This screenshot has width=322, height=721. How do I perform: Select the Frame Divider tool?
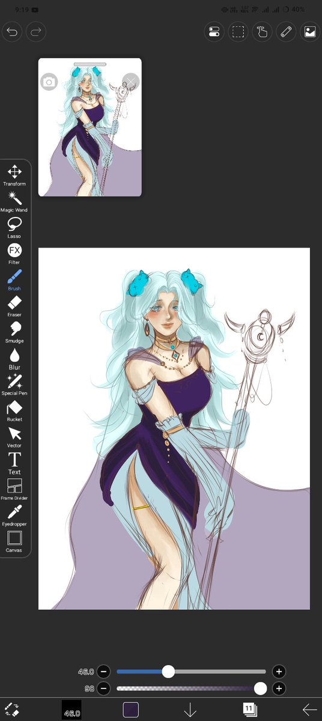(x=14, y=490)
